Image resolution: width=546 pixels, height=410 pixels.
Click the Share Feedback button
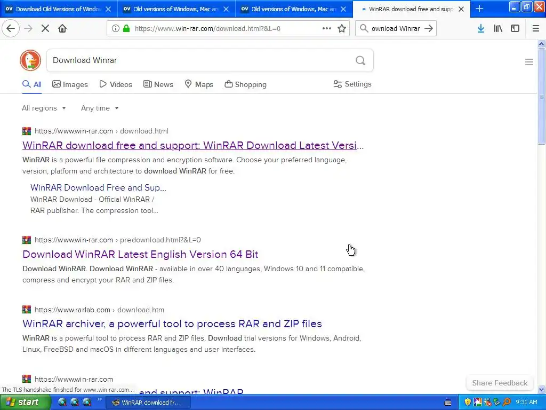pos(500,383)
